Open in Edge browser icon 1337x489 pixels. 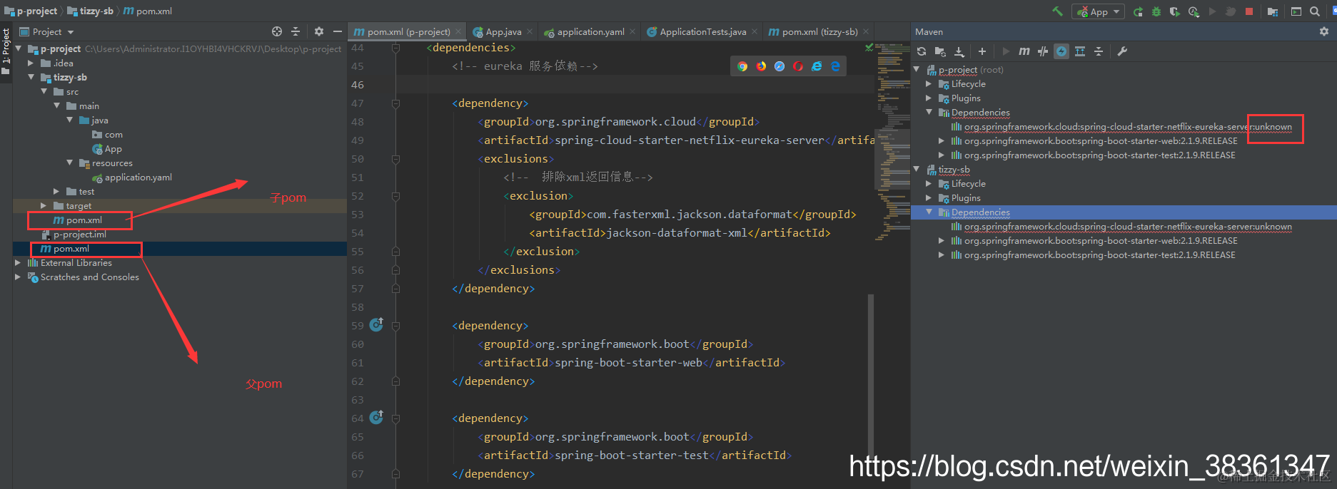835,66
